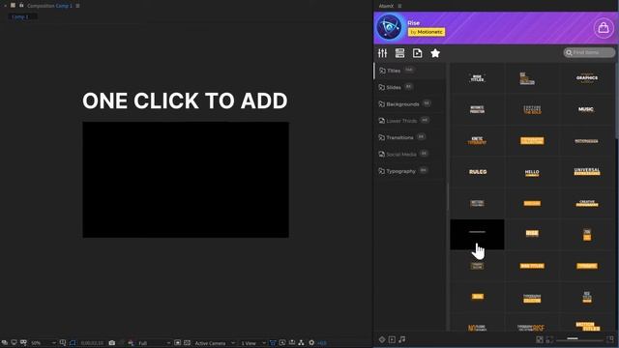Click the Find items search field
The height and width of the screenshot is (348, 619).
[x=589, y=52]
